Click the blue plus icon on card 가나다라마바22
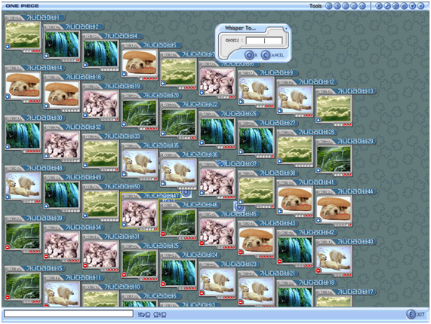This screenshot has height=324, width=431. [163, 133]
